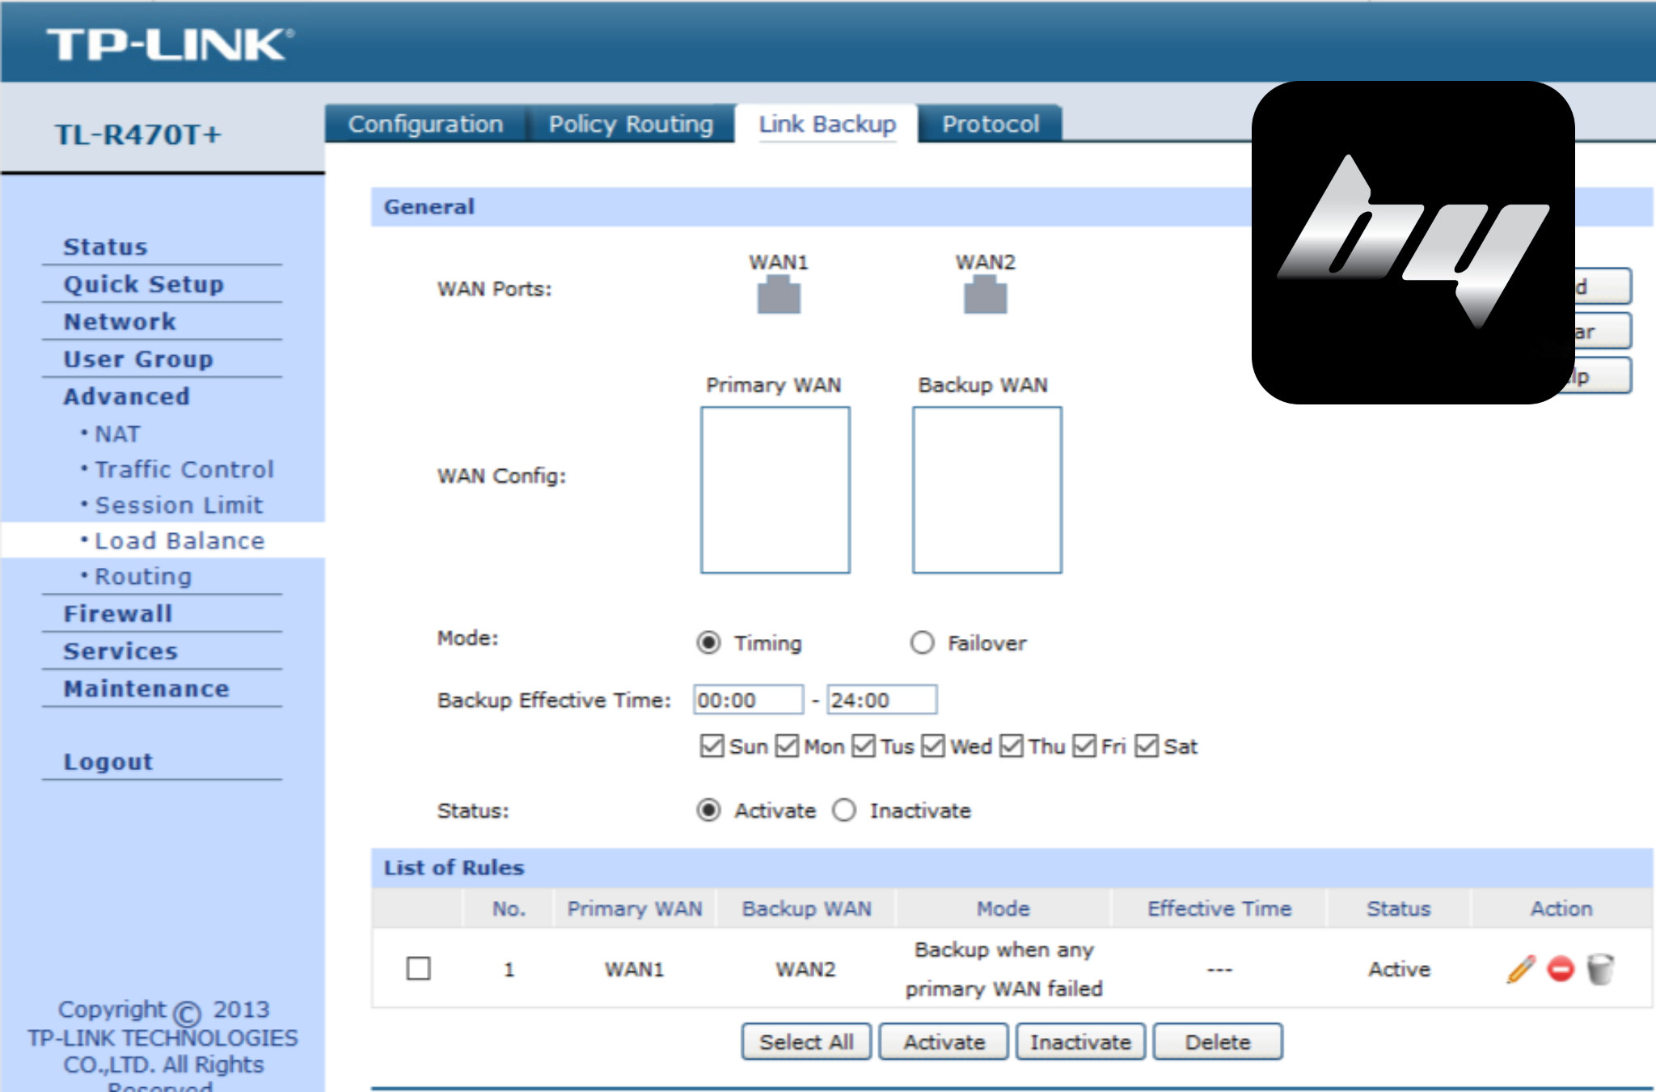Click the WAN2 port icon
The image size is (1656, 1092).
[x=985, y=294]
